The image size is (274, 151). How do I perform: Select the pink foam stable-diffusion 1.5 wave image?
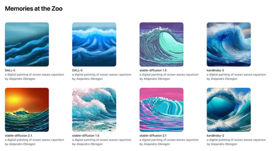pos(94,110)
